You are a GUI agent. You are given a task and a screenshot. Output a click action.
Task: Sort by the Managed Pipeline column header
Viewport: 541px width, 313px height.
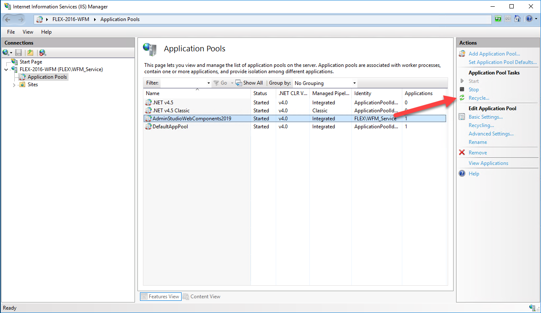330,93
